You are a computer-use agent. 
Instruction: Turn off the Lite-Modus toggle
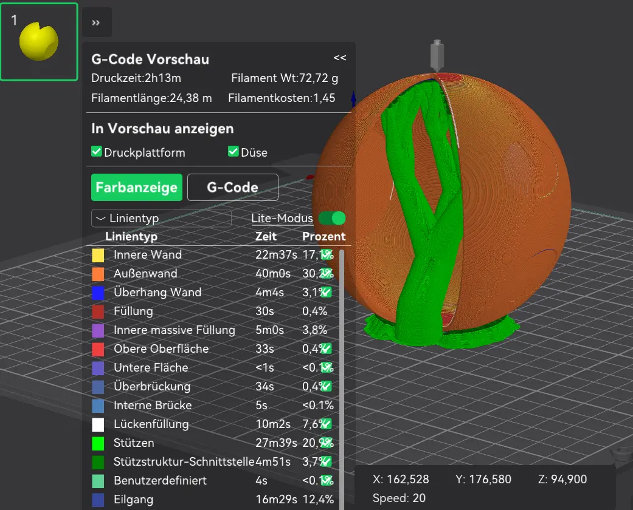pos(332,218)
